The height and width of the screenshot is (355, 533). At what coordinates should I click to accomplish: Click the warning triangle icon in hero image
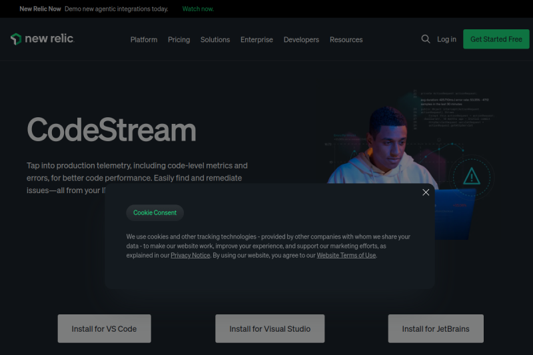[x=472, y=177]
